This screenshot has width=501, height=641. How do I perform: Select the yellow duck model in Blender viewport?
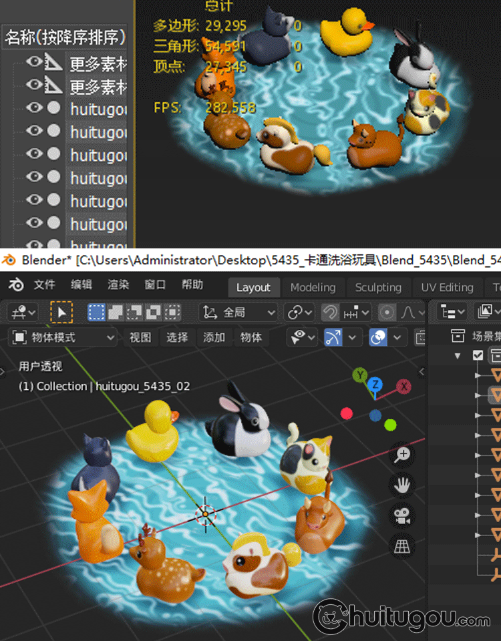coord(152,432)
